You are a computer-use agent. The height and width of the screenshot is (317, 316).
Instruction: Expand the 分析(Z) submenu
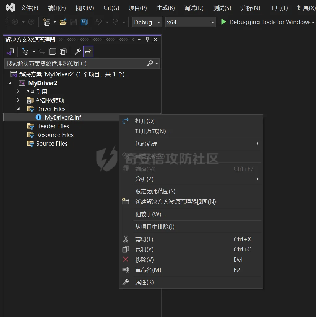click(191, 179)
